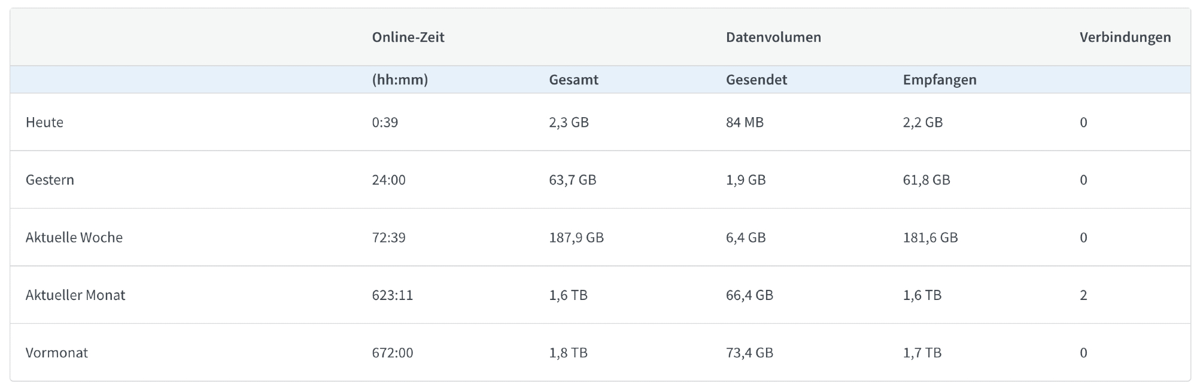Select the 623:11 online time cell
Screen dimensions: 1197x392
point(392,295)
